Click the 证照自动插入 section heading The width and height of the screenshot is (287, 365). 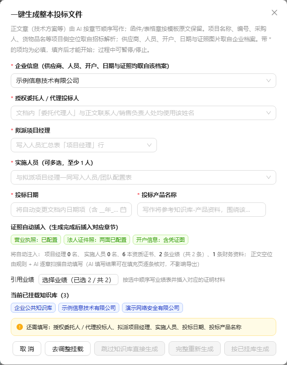[65, 227]
